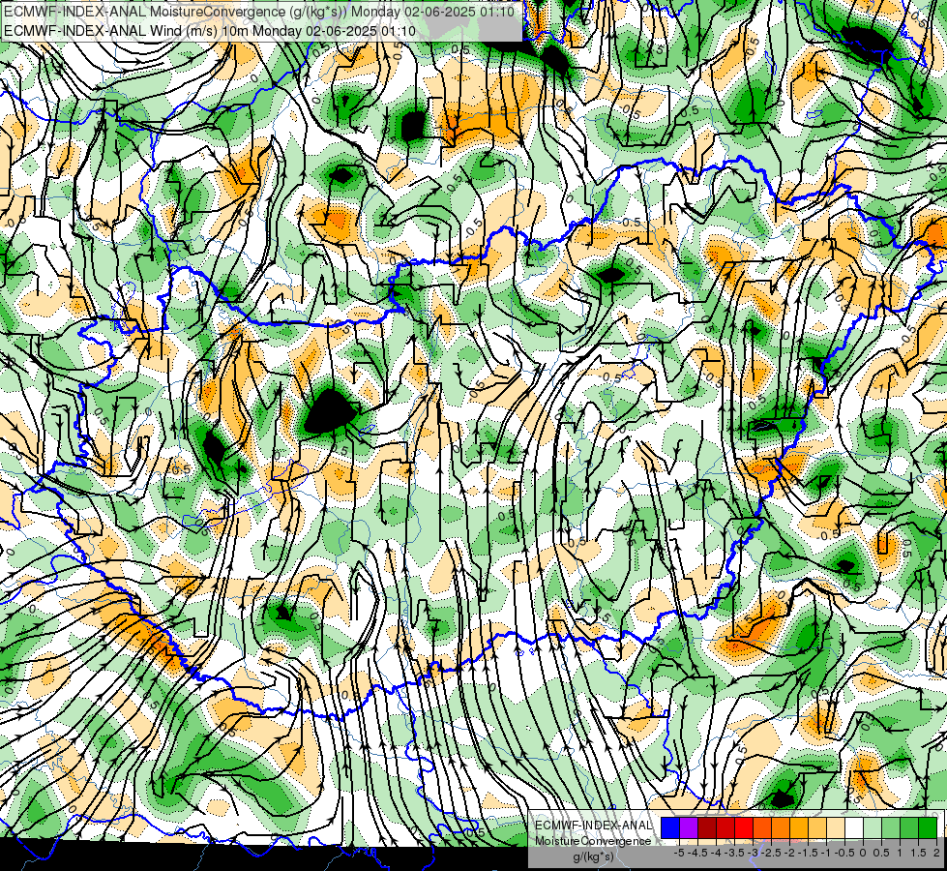Click the pale peach swatch between -1 and -0.5
Image resolution: width=947 pixels, height=871 pixels.
[836, 827]
